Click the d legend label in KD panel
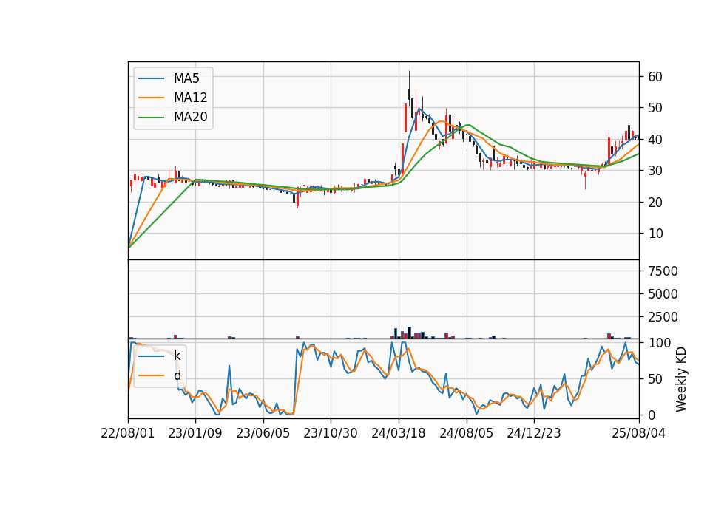 tap(177, 375)
